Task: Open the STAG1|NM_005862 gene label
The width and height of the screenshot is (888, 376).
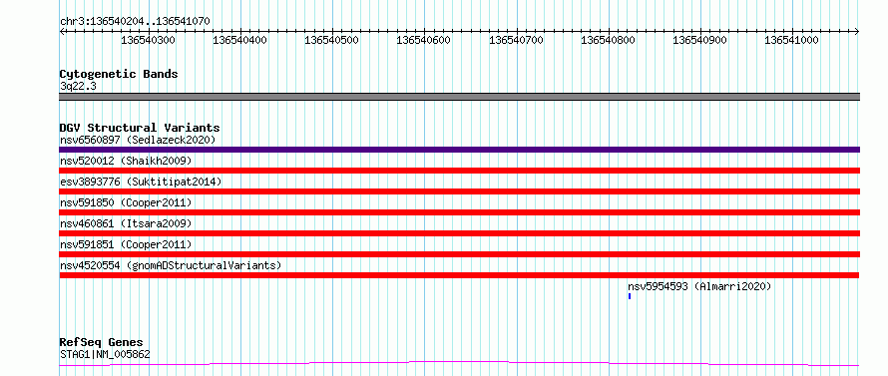Action: (105, 355)
